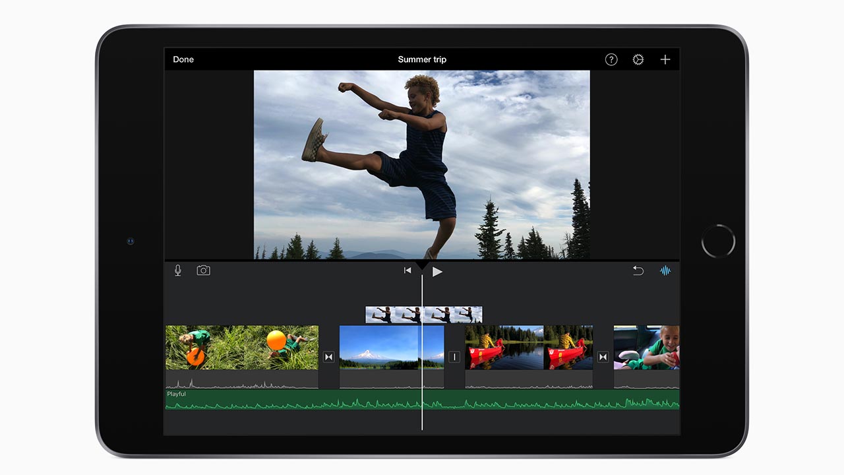The height and width of the screenshot is (475, 844).
Task: Select the mountain landscape clip
Action: [392, 356]
